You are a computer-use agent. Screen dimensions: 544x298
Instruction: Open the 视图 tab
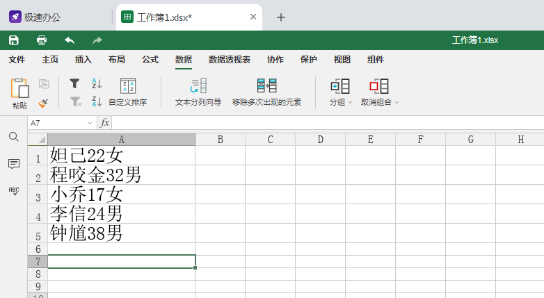342,60
